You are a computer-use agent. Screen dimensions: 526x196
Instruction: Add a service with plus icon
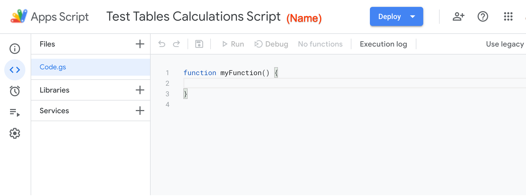[x=140, y=111]
